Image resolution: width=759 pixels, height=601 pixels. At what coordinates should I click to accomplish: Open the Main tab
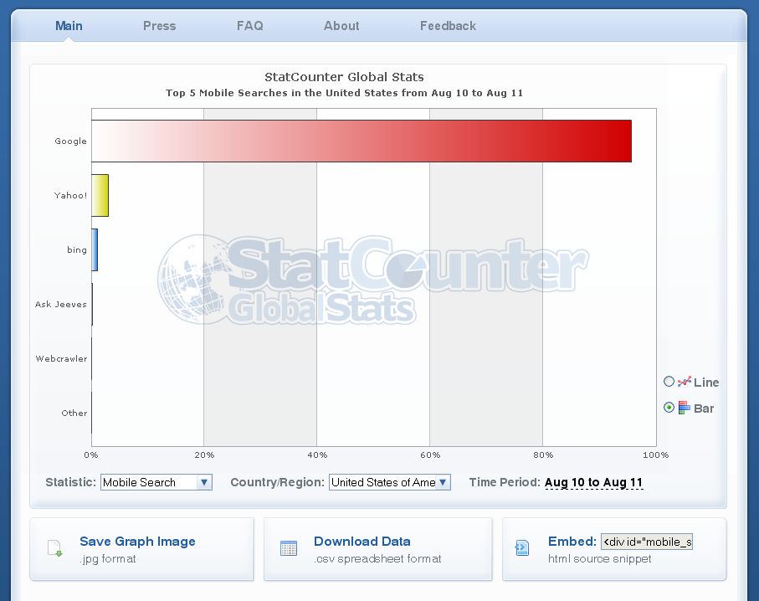pyautogui.click(x=69, y=26)
